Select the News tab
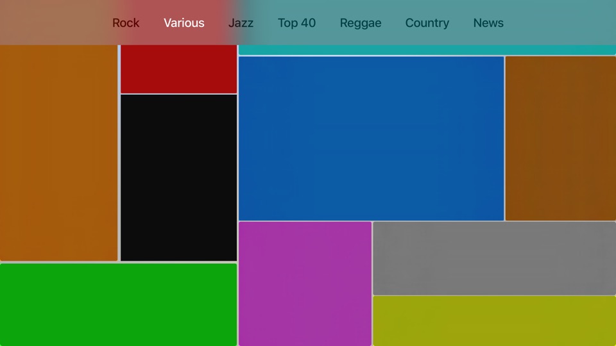 (x=488, y=23)
